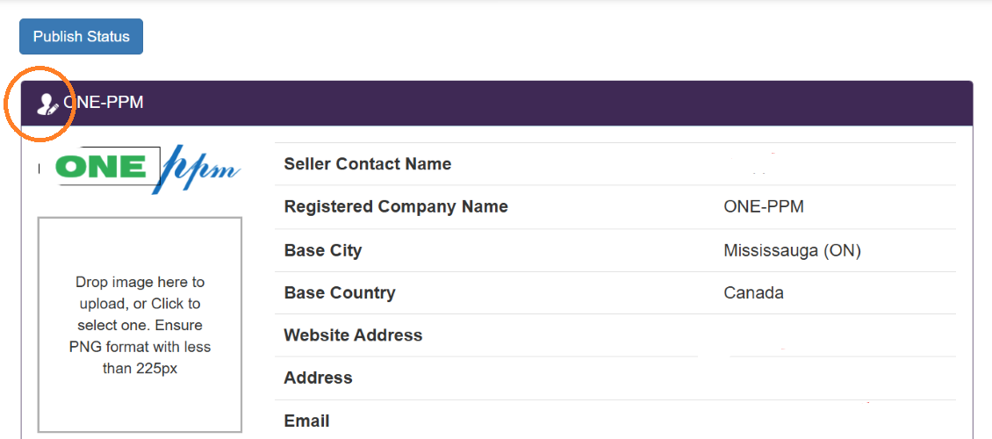
Task: Select the ONE ppm company logo image
Action: click(140, 169)
